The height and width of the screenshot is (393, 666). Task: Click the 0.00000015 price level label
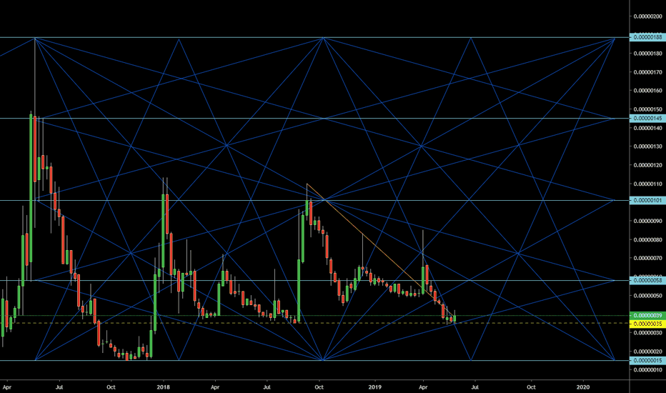pos(647,360)
